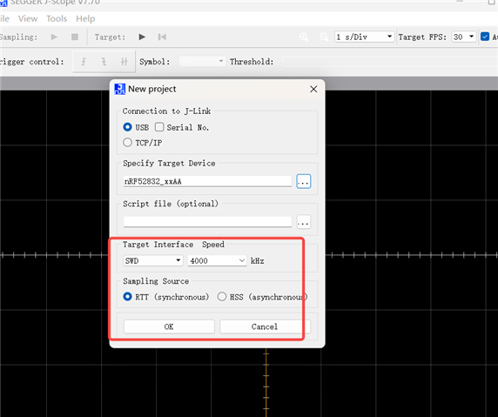Cancel the New project dialog
The image size is (498, 417).
[265, 326]
